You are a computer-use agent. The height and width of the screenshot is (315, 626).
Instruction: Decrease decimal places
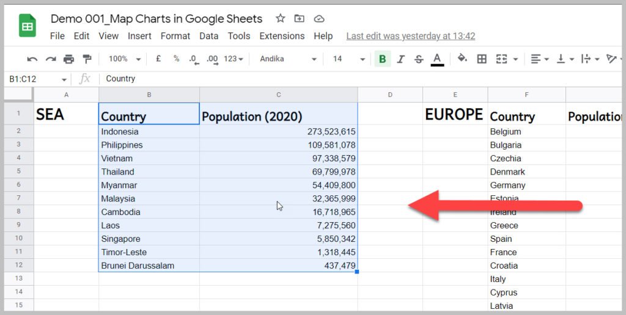(x=194, y=59)
